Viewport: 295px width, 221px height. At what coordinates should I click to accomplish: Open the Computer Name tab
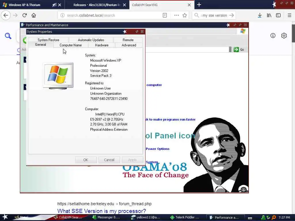pyautogui.click(x=71, y=45)
